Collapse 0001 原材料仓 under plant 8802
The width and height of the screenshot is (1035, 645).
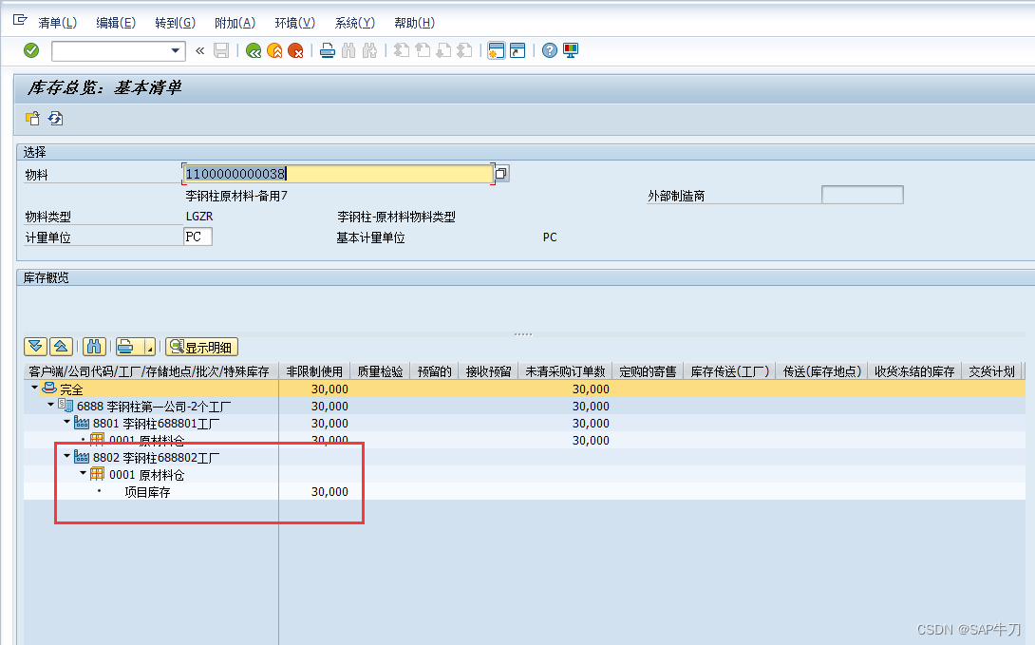click(x=84, y=473)
